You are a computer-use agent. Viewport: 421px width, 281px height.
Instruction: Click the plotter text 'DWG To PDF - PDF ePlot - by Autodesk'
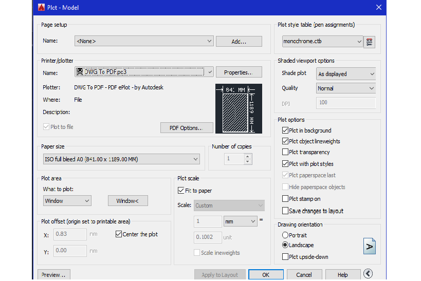pyautogui.click(x=119, y=87)
